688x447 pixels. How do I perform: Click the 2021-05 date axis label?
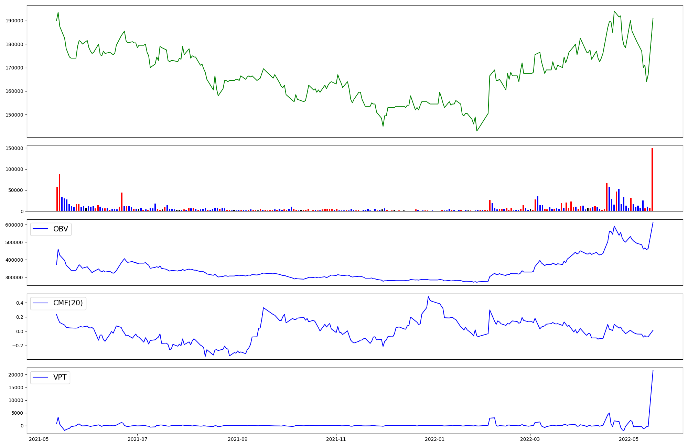coord(39,439)
